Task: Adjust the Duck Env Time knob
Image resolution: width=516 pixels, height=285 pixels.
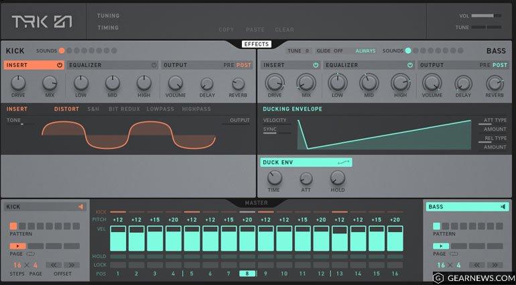Action: (x=275, y=178)
